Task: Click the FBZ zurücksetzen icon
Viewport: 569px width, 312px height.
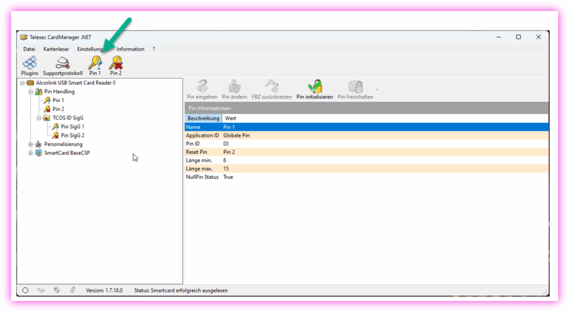Action: click(x=271, y=87)
